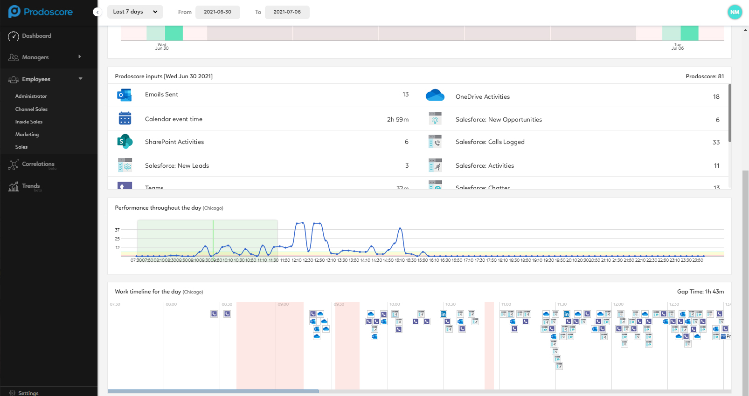Click the horizontal timeline scrollbar
The height and width of the screenshot is (396, 749).
click(213, 391)
